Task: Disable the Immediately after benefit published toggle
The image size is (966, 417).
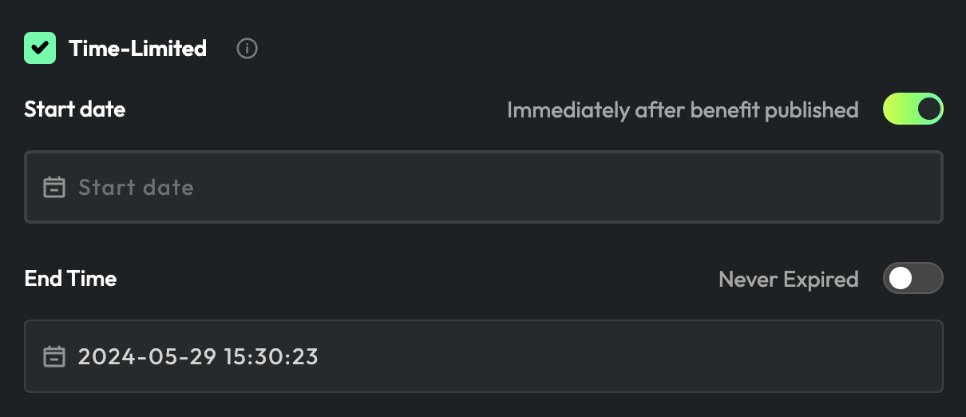Action: click(x=913, y=109)
